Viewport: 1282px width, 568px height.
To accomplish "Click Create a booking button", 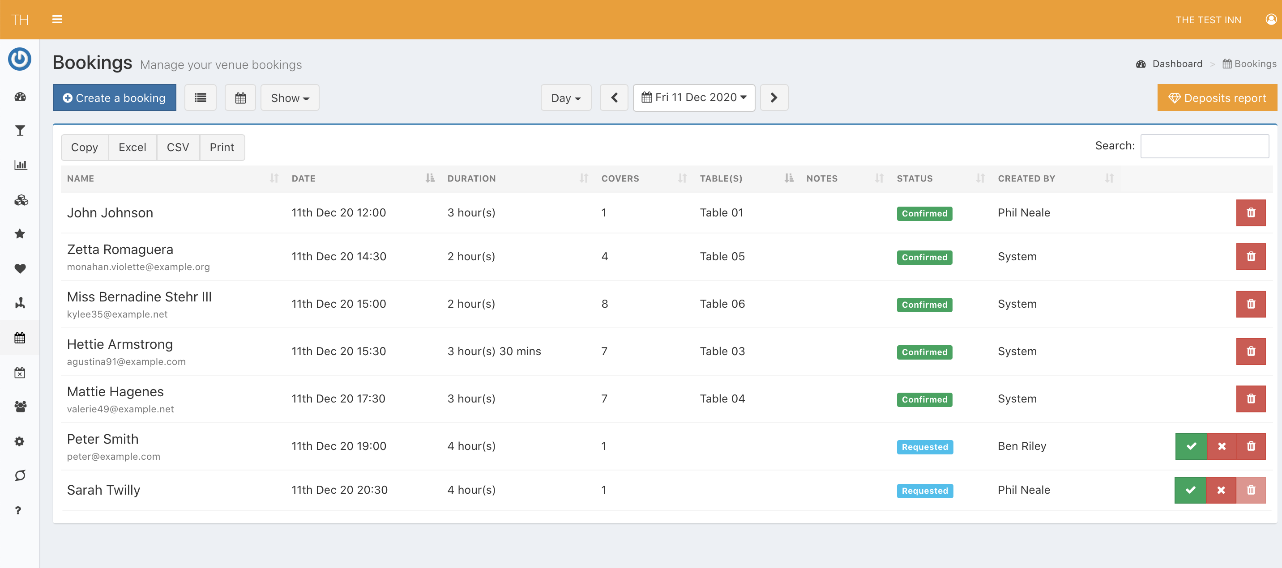I will 115,98.
